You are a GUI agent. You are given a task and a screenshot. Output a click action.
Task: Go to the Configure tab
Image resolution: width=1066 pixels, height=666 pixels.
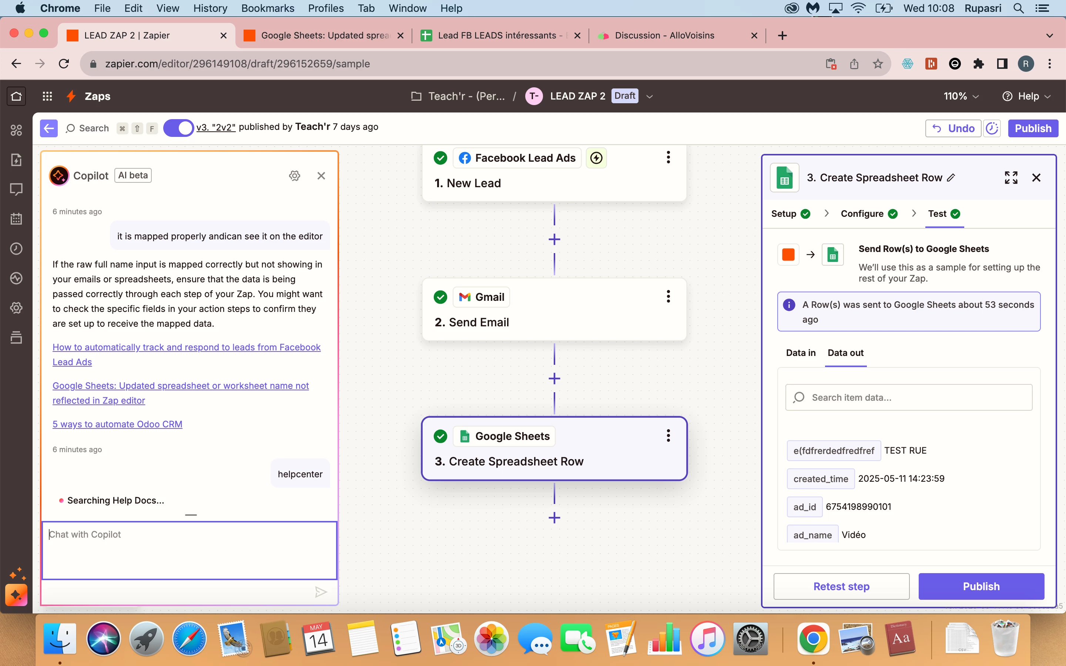pos(862,213)
